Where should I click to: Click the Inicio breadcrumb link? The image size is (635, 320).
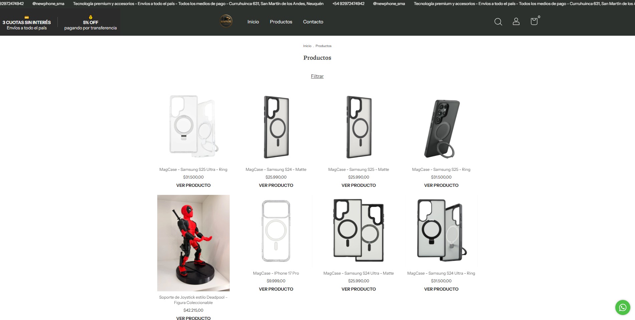(x=307, y=46)
